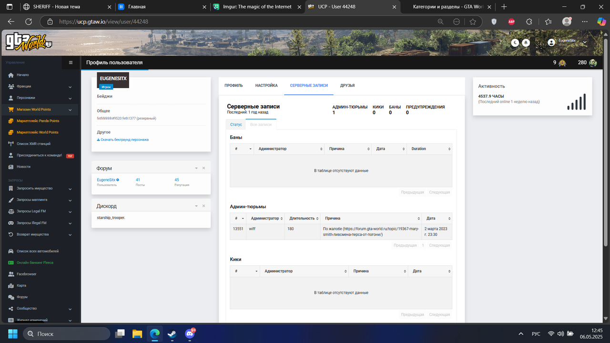Click the GTA World logo
The image size is (610, 343).
[x=29, y=42]
